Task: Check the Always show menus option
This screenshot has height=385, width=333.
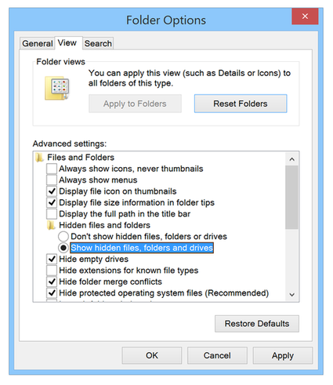Action: [52, 180]
